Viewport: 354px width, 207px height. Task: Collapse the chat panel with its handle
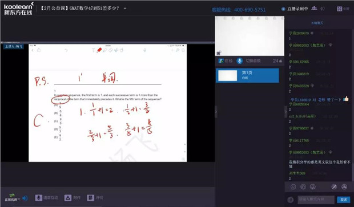point(285,112)
